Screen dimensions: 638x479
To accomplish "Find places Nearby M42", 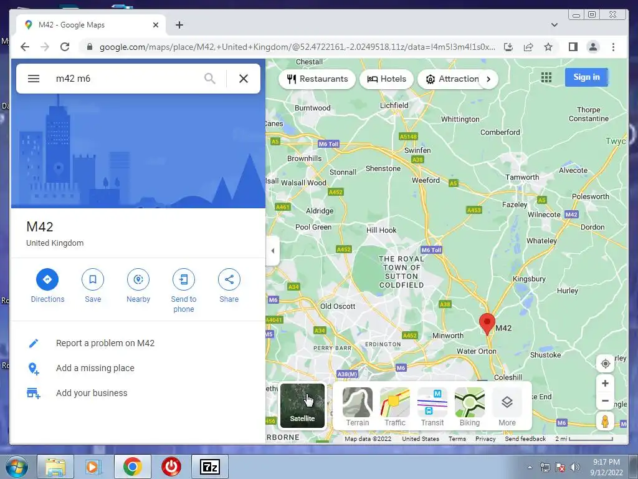I will (x=138, y=286).
